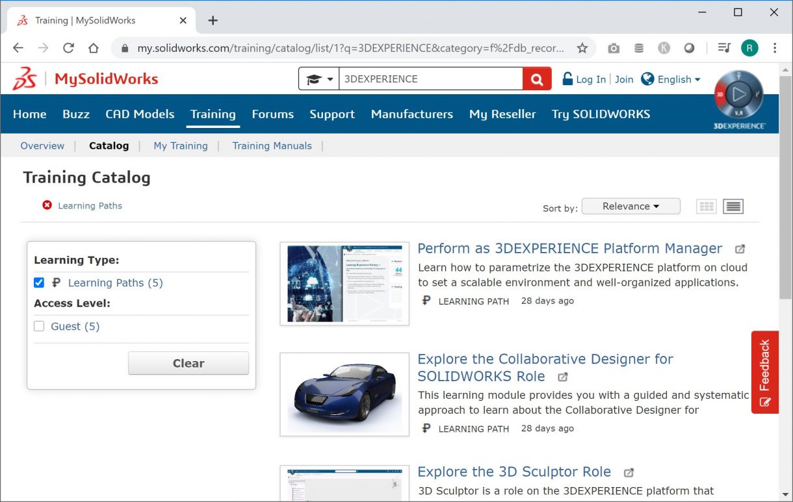Open the graduation cap search category dropdown
This screenshot has width=793, height=502.
319,79
